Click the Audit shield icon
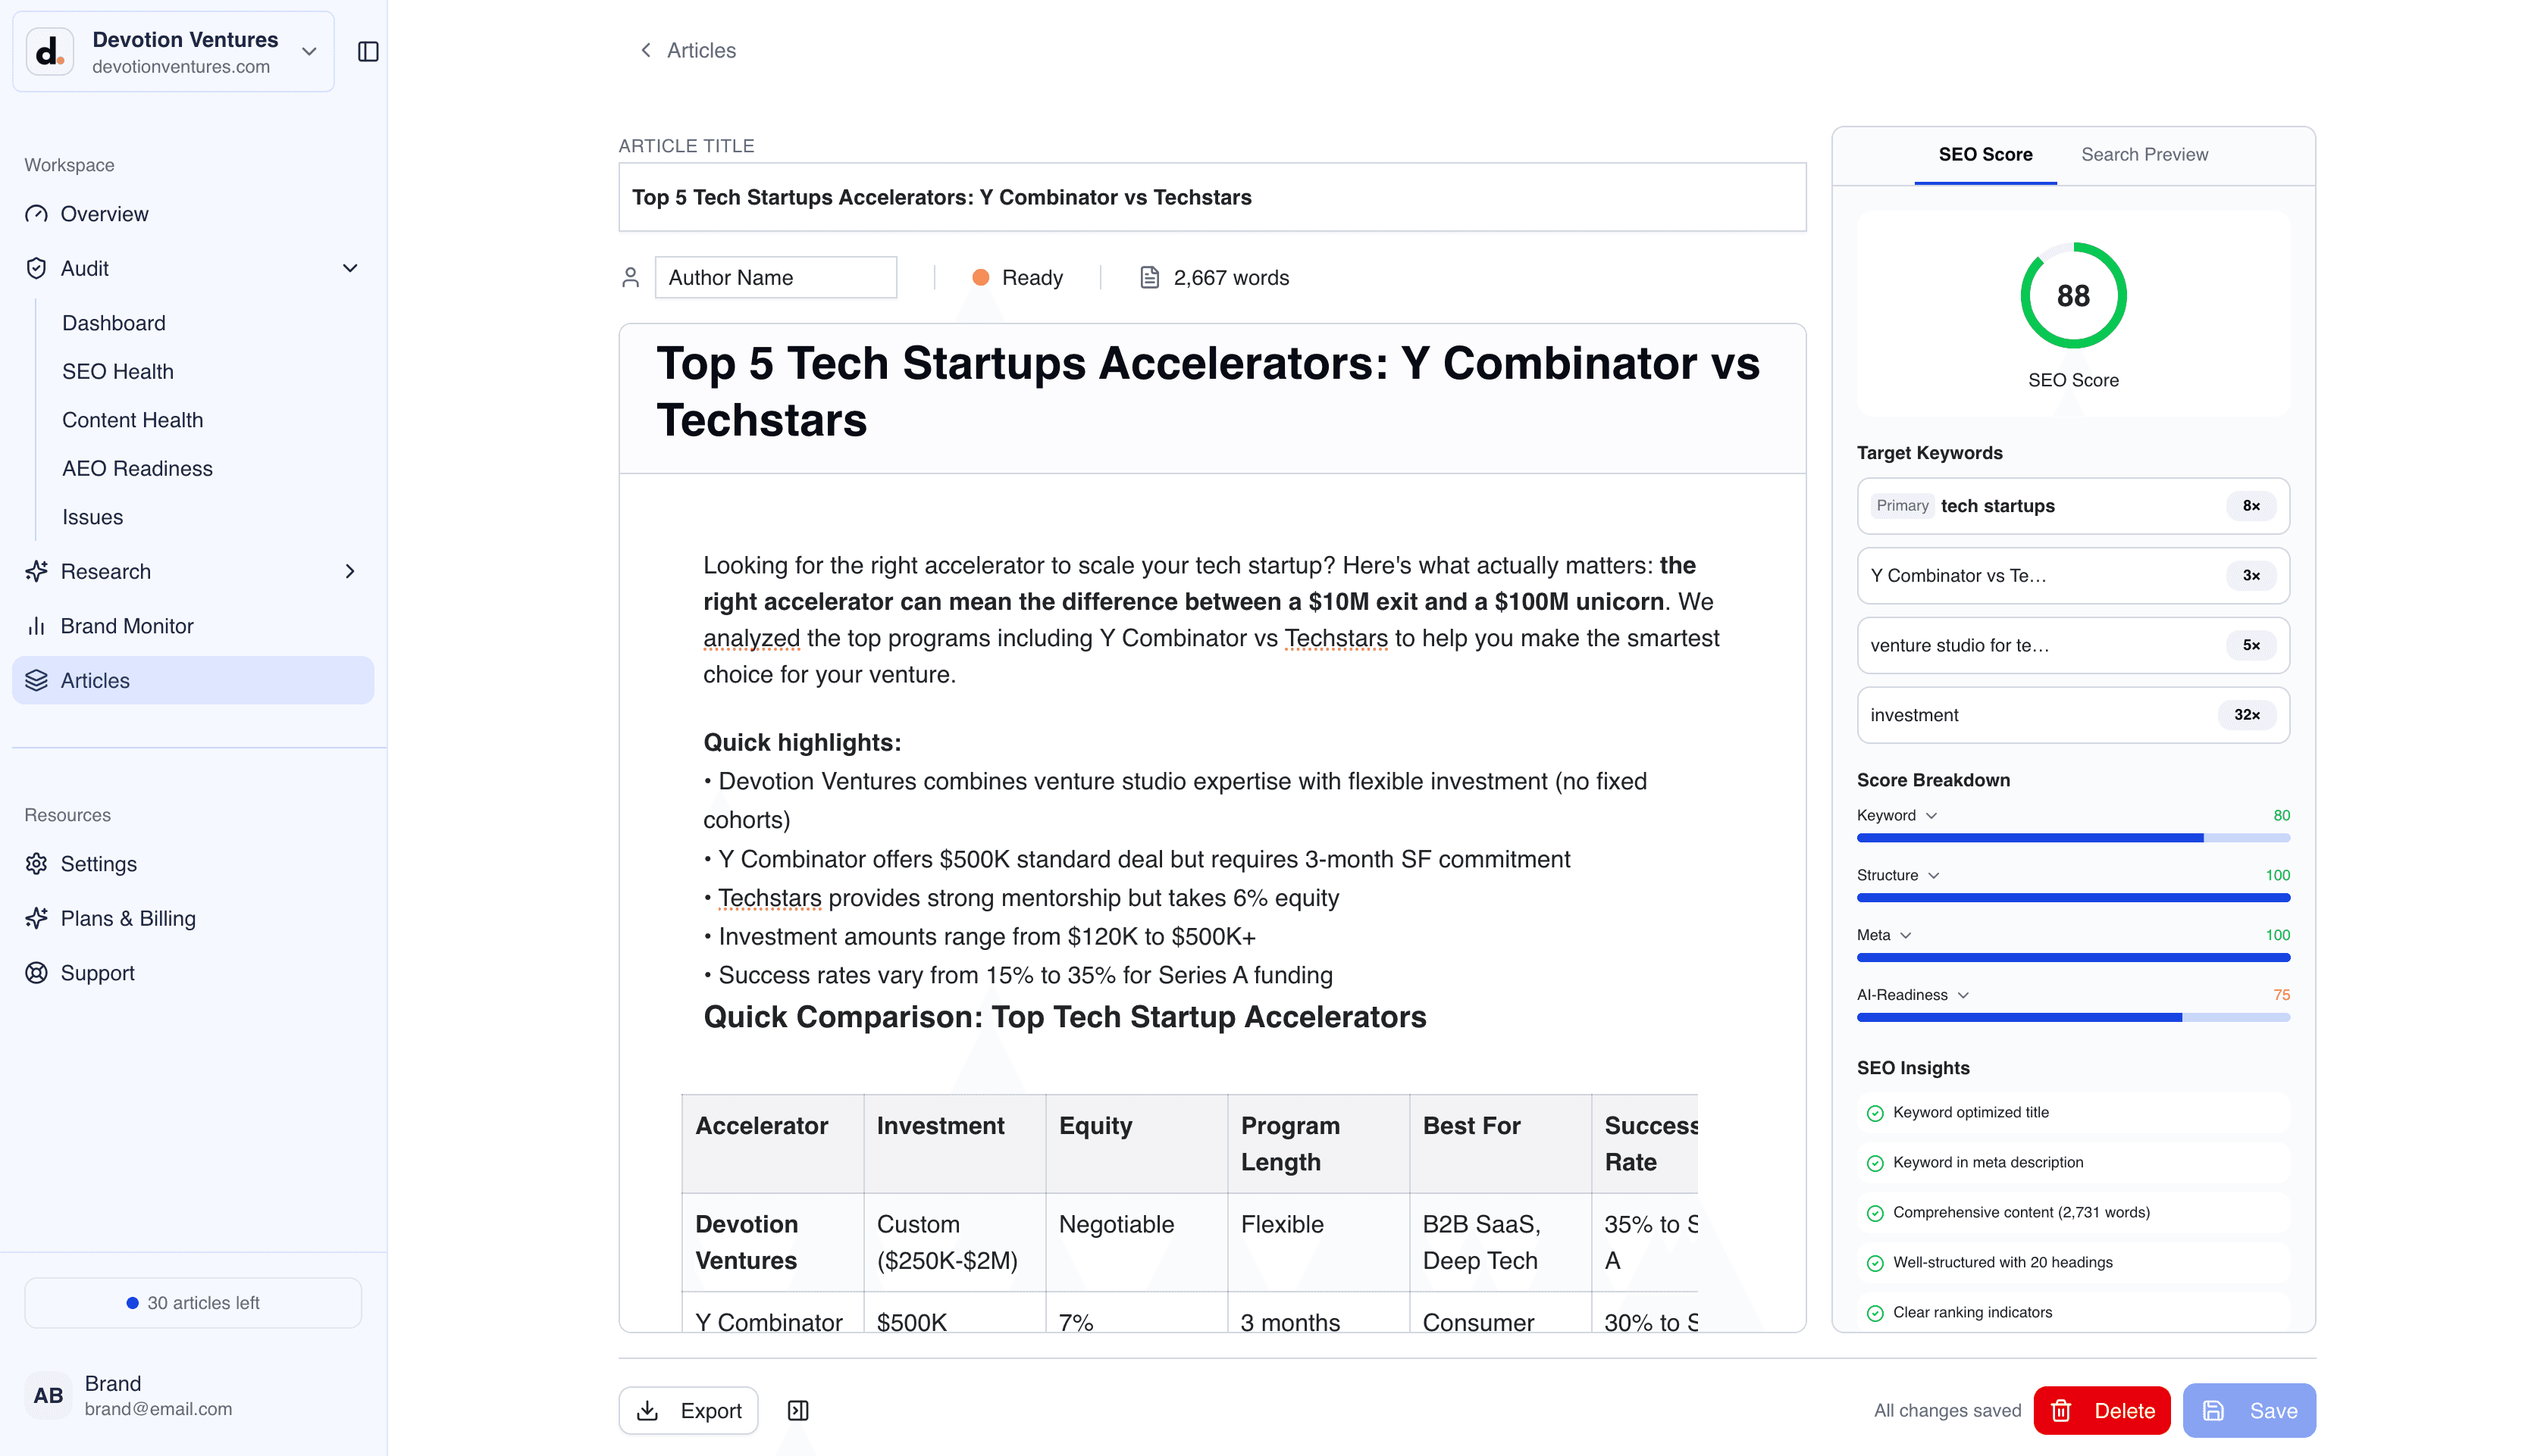Image resolution: width=2547 pixels, height=1456 pixels. click(x=37, y=268)
